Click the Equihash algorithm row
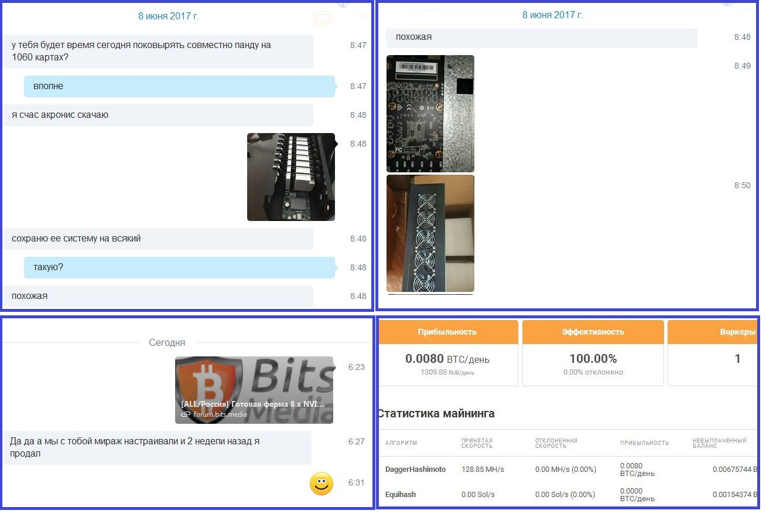The width and height of the screenshot is (766, 517). pyautogui.click(x=401, y=495)
